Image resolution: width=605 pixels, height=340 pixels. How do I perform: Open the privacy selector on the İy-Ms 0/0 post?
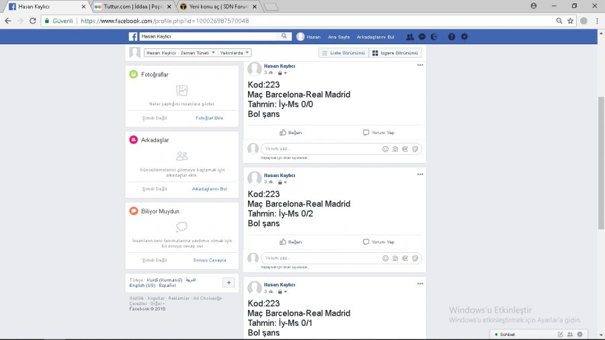coord(282,73)
